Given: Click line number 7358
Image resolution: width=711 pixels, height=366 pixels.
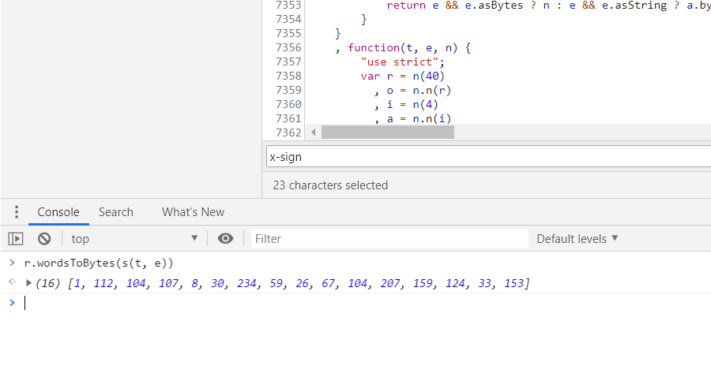Looking at the screenshot, I should (x=288, y=76).
